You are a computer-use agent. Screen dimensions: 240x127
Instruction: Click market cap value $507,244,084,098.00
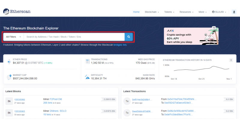coord(25,78)
